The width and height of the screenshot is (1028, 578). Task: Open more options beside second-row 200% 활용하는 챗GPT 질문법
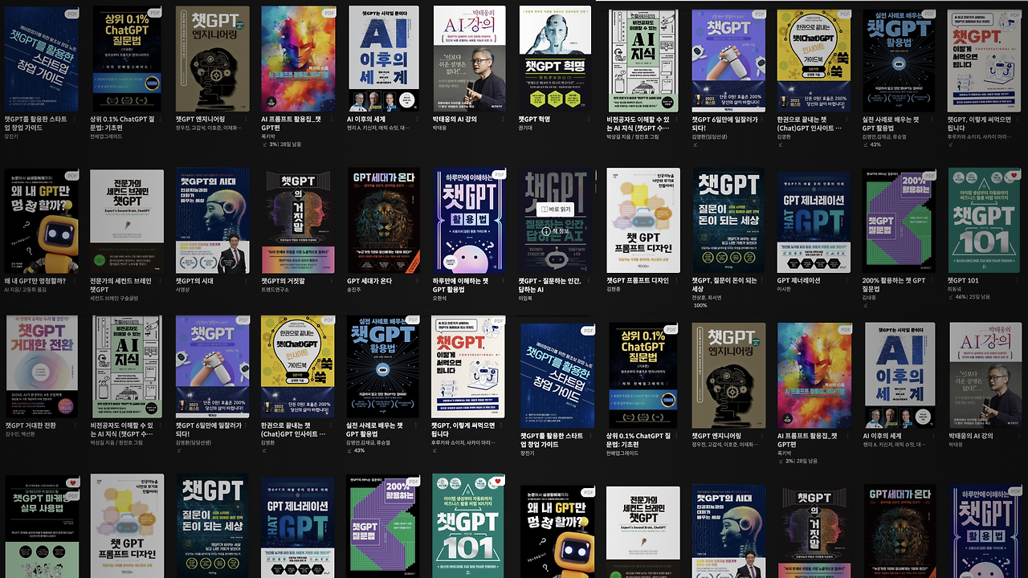pyautogui.click(x=932, y=281)
